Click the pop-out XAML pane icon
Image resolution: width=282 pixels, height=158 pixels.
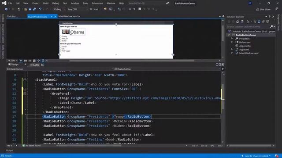point(42,65)
